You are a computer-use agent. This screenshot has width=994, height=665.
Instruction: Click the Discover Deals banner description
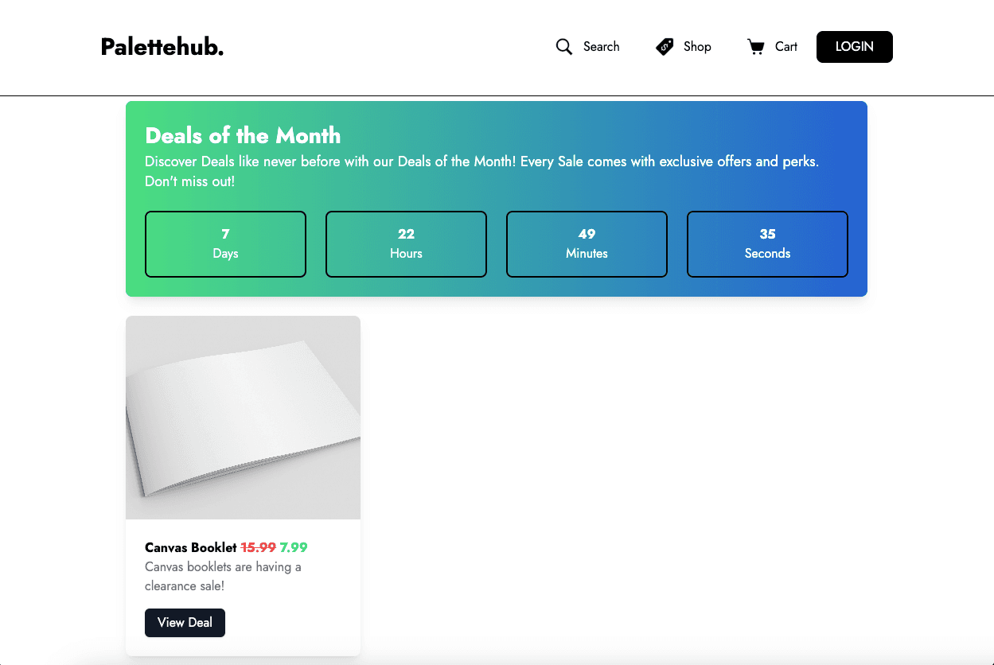coord(481,171)
